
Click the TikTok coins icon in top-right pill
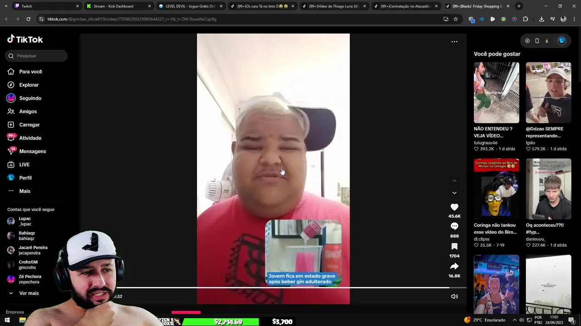(x=527, y=41)
